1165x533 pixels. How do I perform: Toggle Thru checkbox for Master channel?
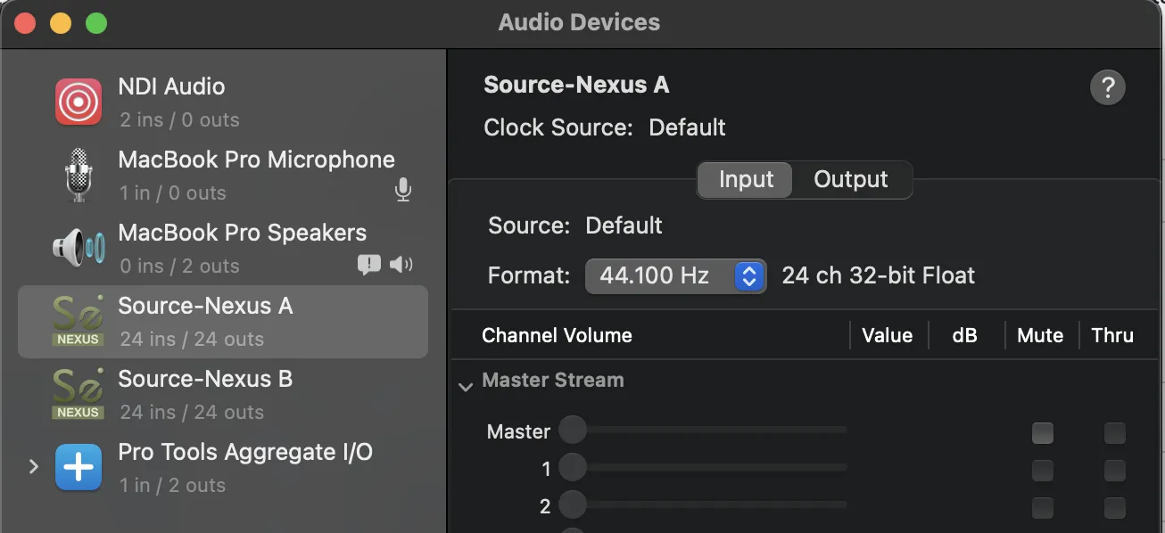pyautogui.click(x=1114, y=433)
